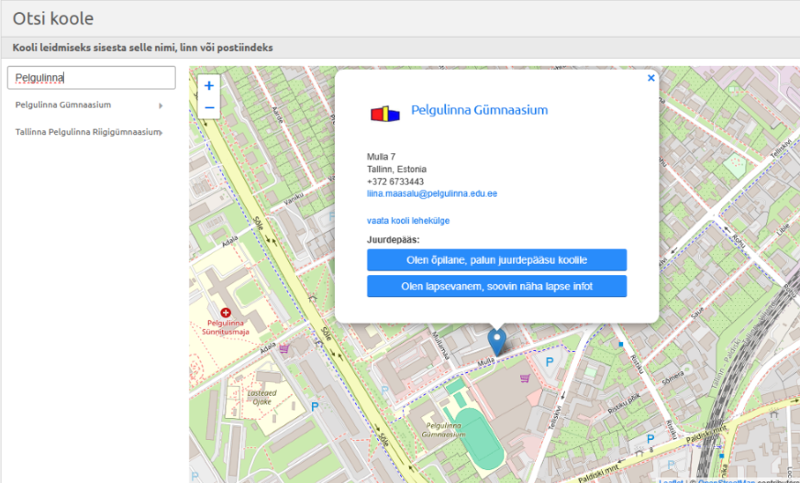Click the shopping cart icon near Adala
The width and height of the screenshot is (800, 483).
coord(284,348)
